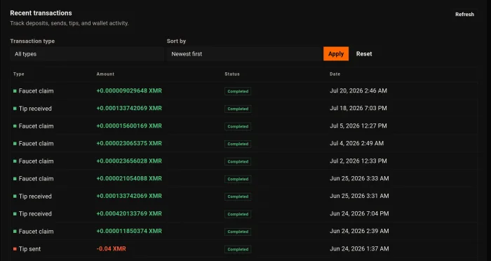
Task: Select amount +0.000011850374 XMR
Action: [129, 232]
